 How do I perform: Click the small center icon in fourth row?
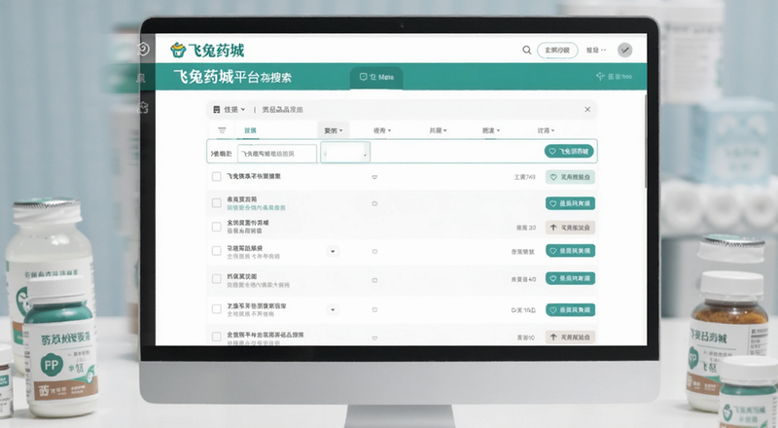[374, 252]
